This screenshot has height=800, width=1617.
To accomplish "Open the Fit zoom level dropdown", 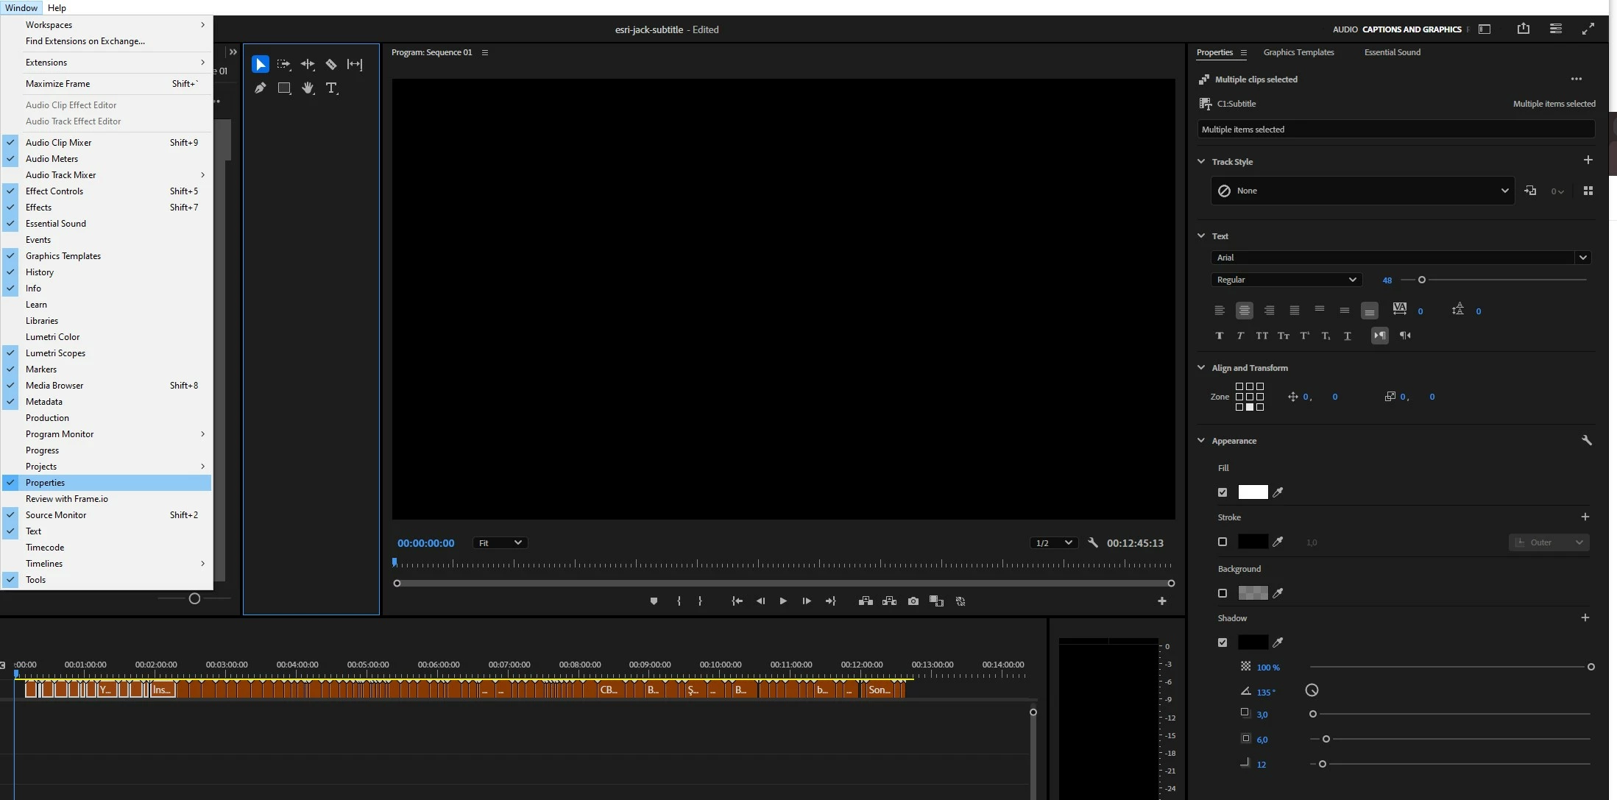I will click(x=500, y=543).
